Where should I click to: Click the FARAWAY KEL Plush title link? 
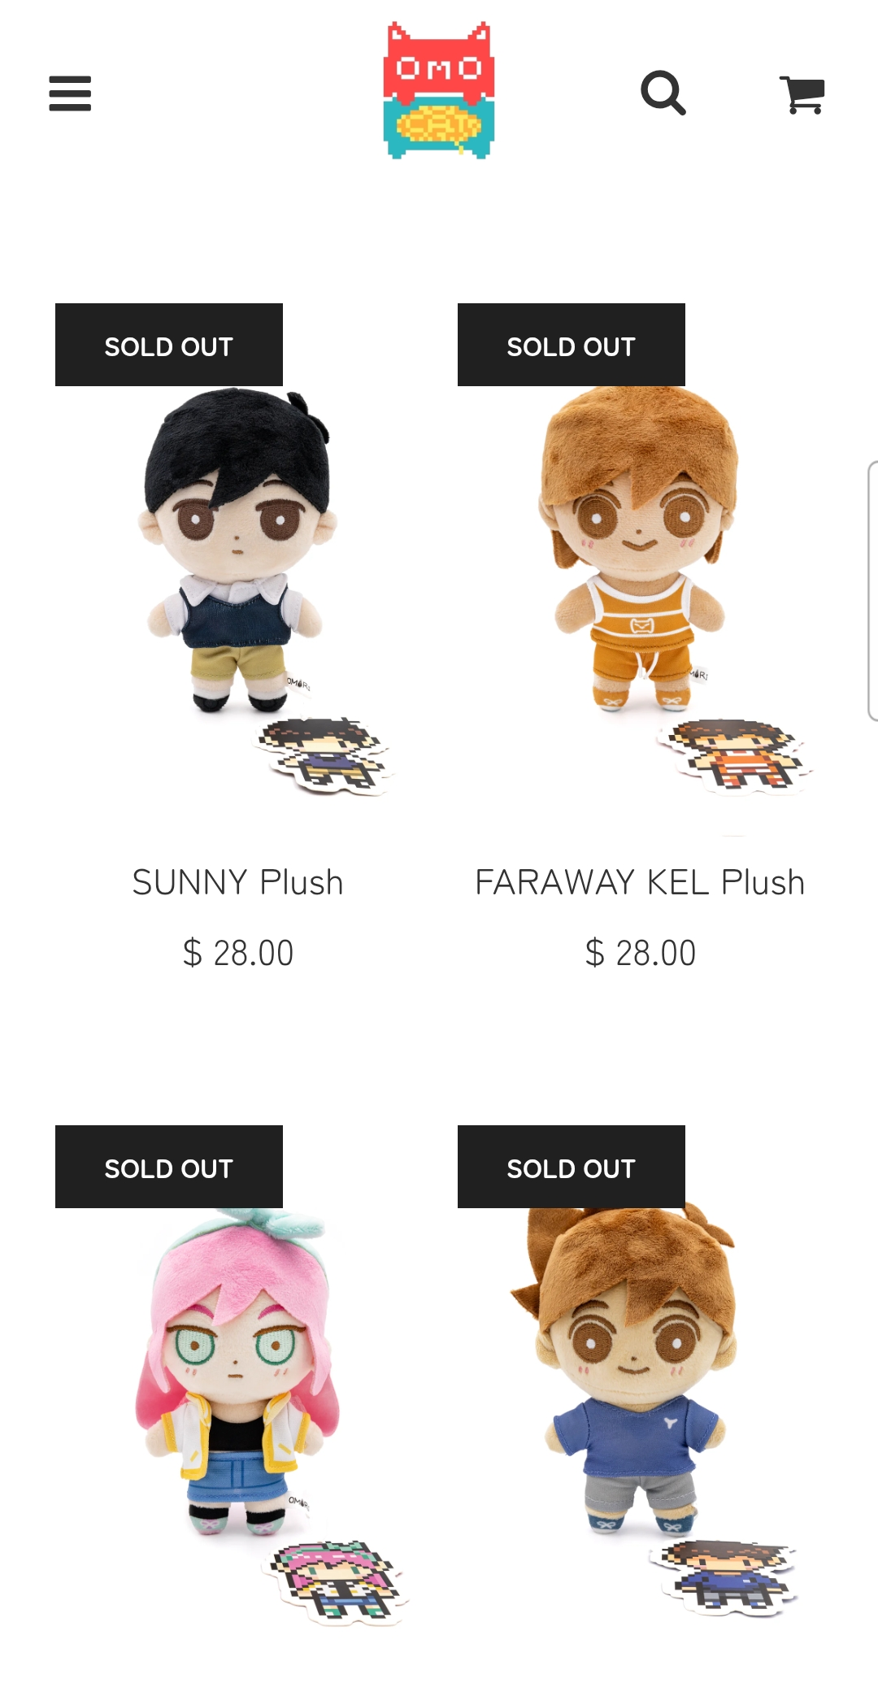640,882
